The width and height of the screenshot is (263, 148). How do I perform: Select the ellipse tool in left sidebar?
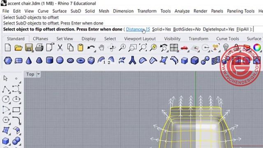coord(16,99)
